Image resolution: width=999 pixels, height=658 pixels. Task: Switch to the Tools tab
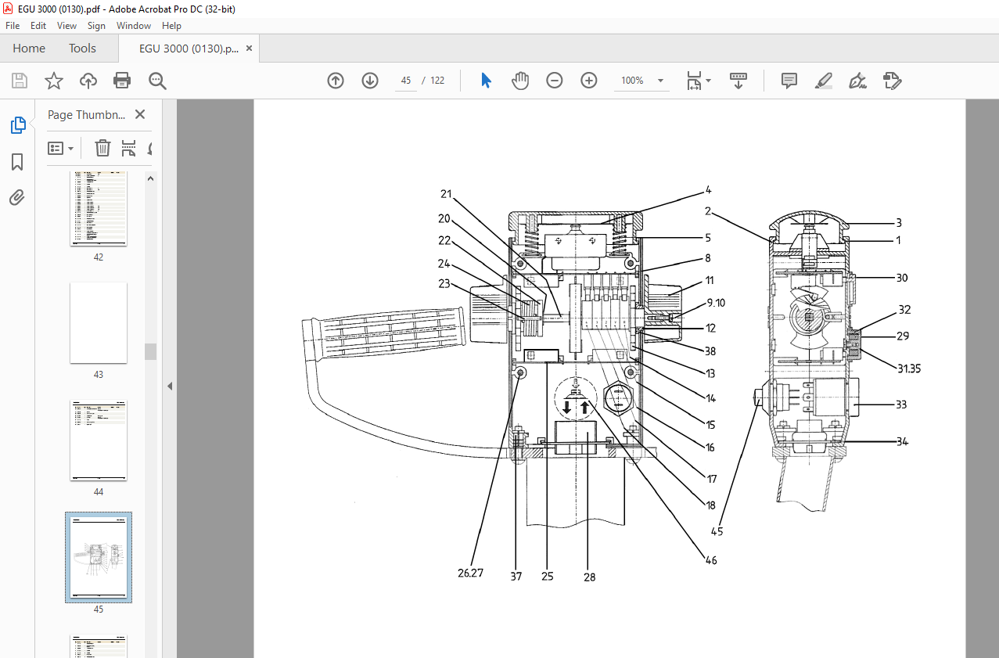click(82, 49)
